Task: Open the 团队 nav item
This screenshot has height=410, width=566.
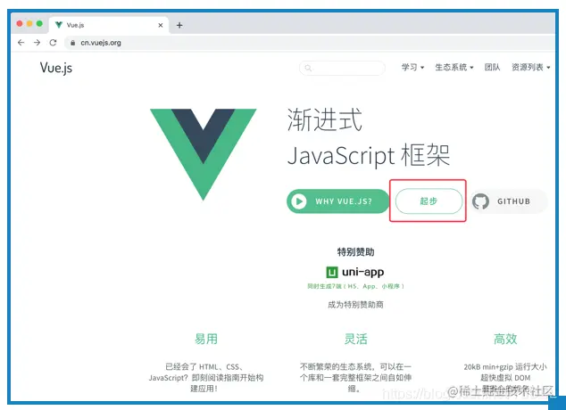Action: click(x=493, y=68)
